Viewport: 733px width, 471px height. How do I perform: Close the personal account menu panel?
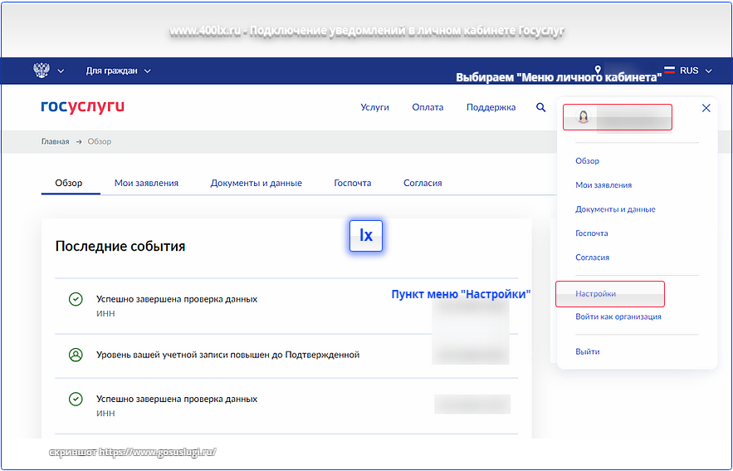pyautogui.click(x=706, y=108)
